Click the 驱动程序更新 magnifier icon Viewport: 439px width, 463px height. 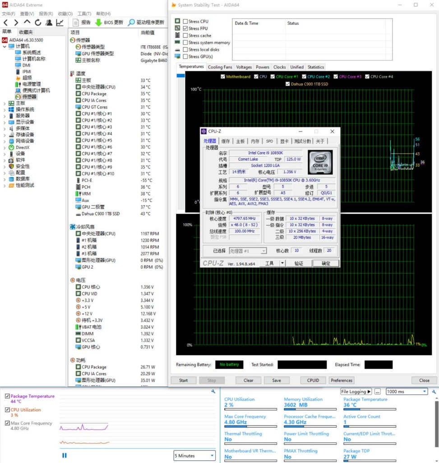point(132,23)
